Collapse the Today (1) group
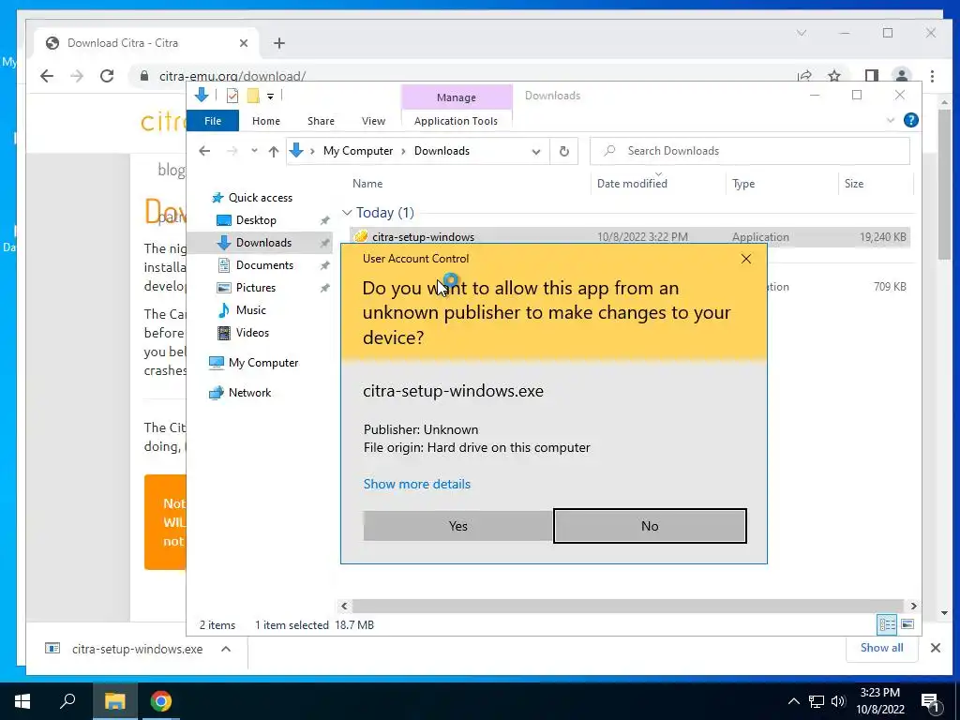Image resolution: width=960 pixels, height=720 pixels. 347,213
